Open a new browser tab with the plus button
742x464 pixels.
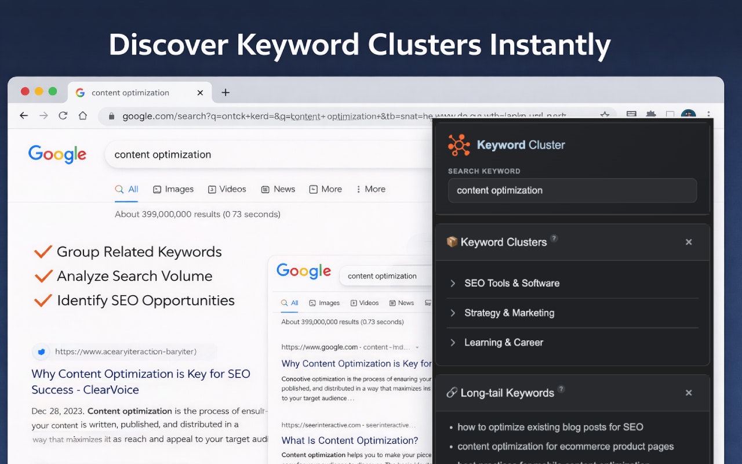(225, 92)
